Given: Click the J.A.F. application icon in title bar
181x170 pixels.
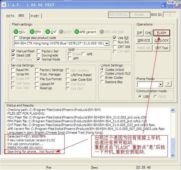Looking at the screenshot, I should pos(4,5).
